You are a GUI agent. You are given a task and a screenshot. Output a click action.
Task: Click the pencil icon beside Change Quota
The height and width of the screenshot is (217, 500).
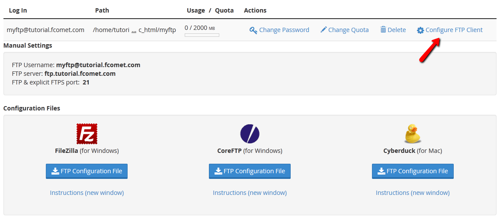coord(324,30)
